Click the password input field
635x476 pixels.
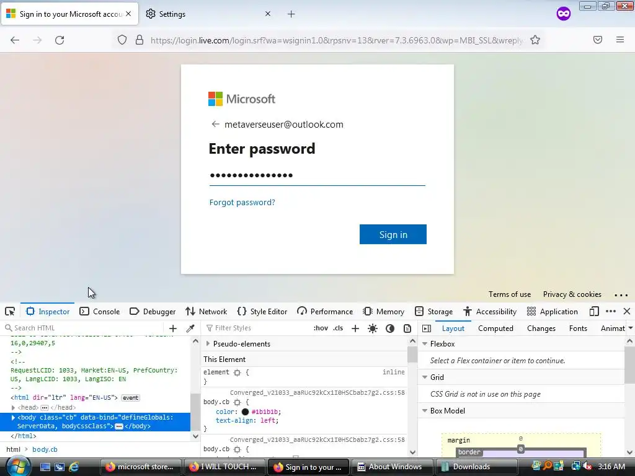[317, 175]
